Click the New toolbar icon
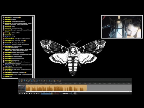Image resolution: width=144 pixels, height=108 pixels. point(19,81)
